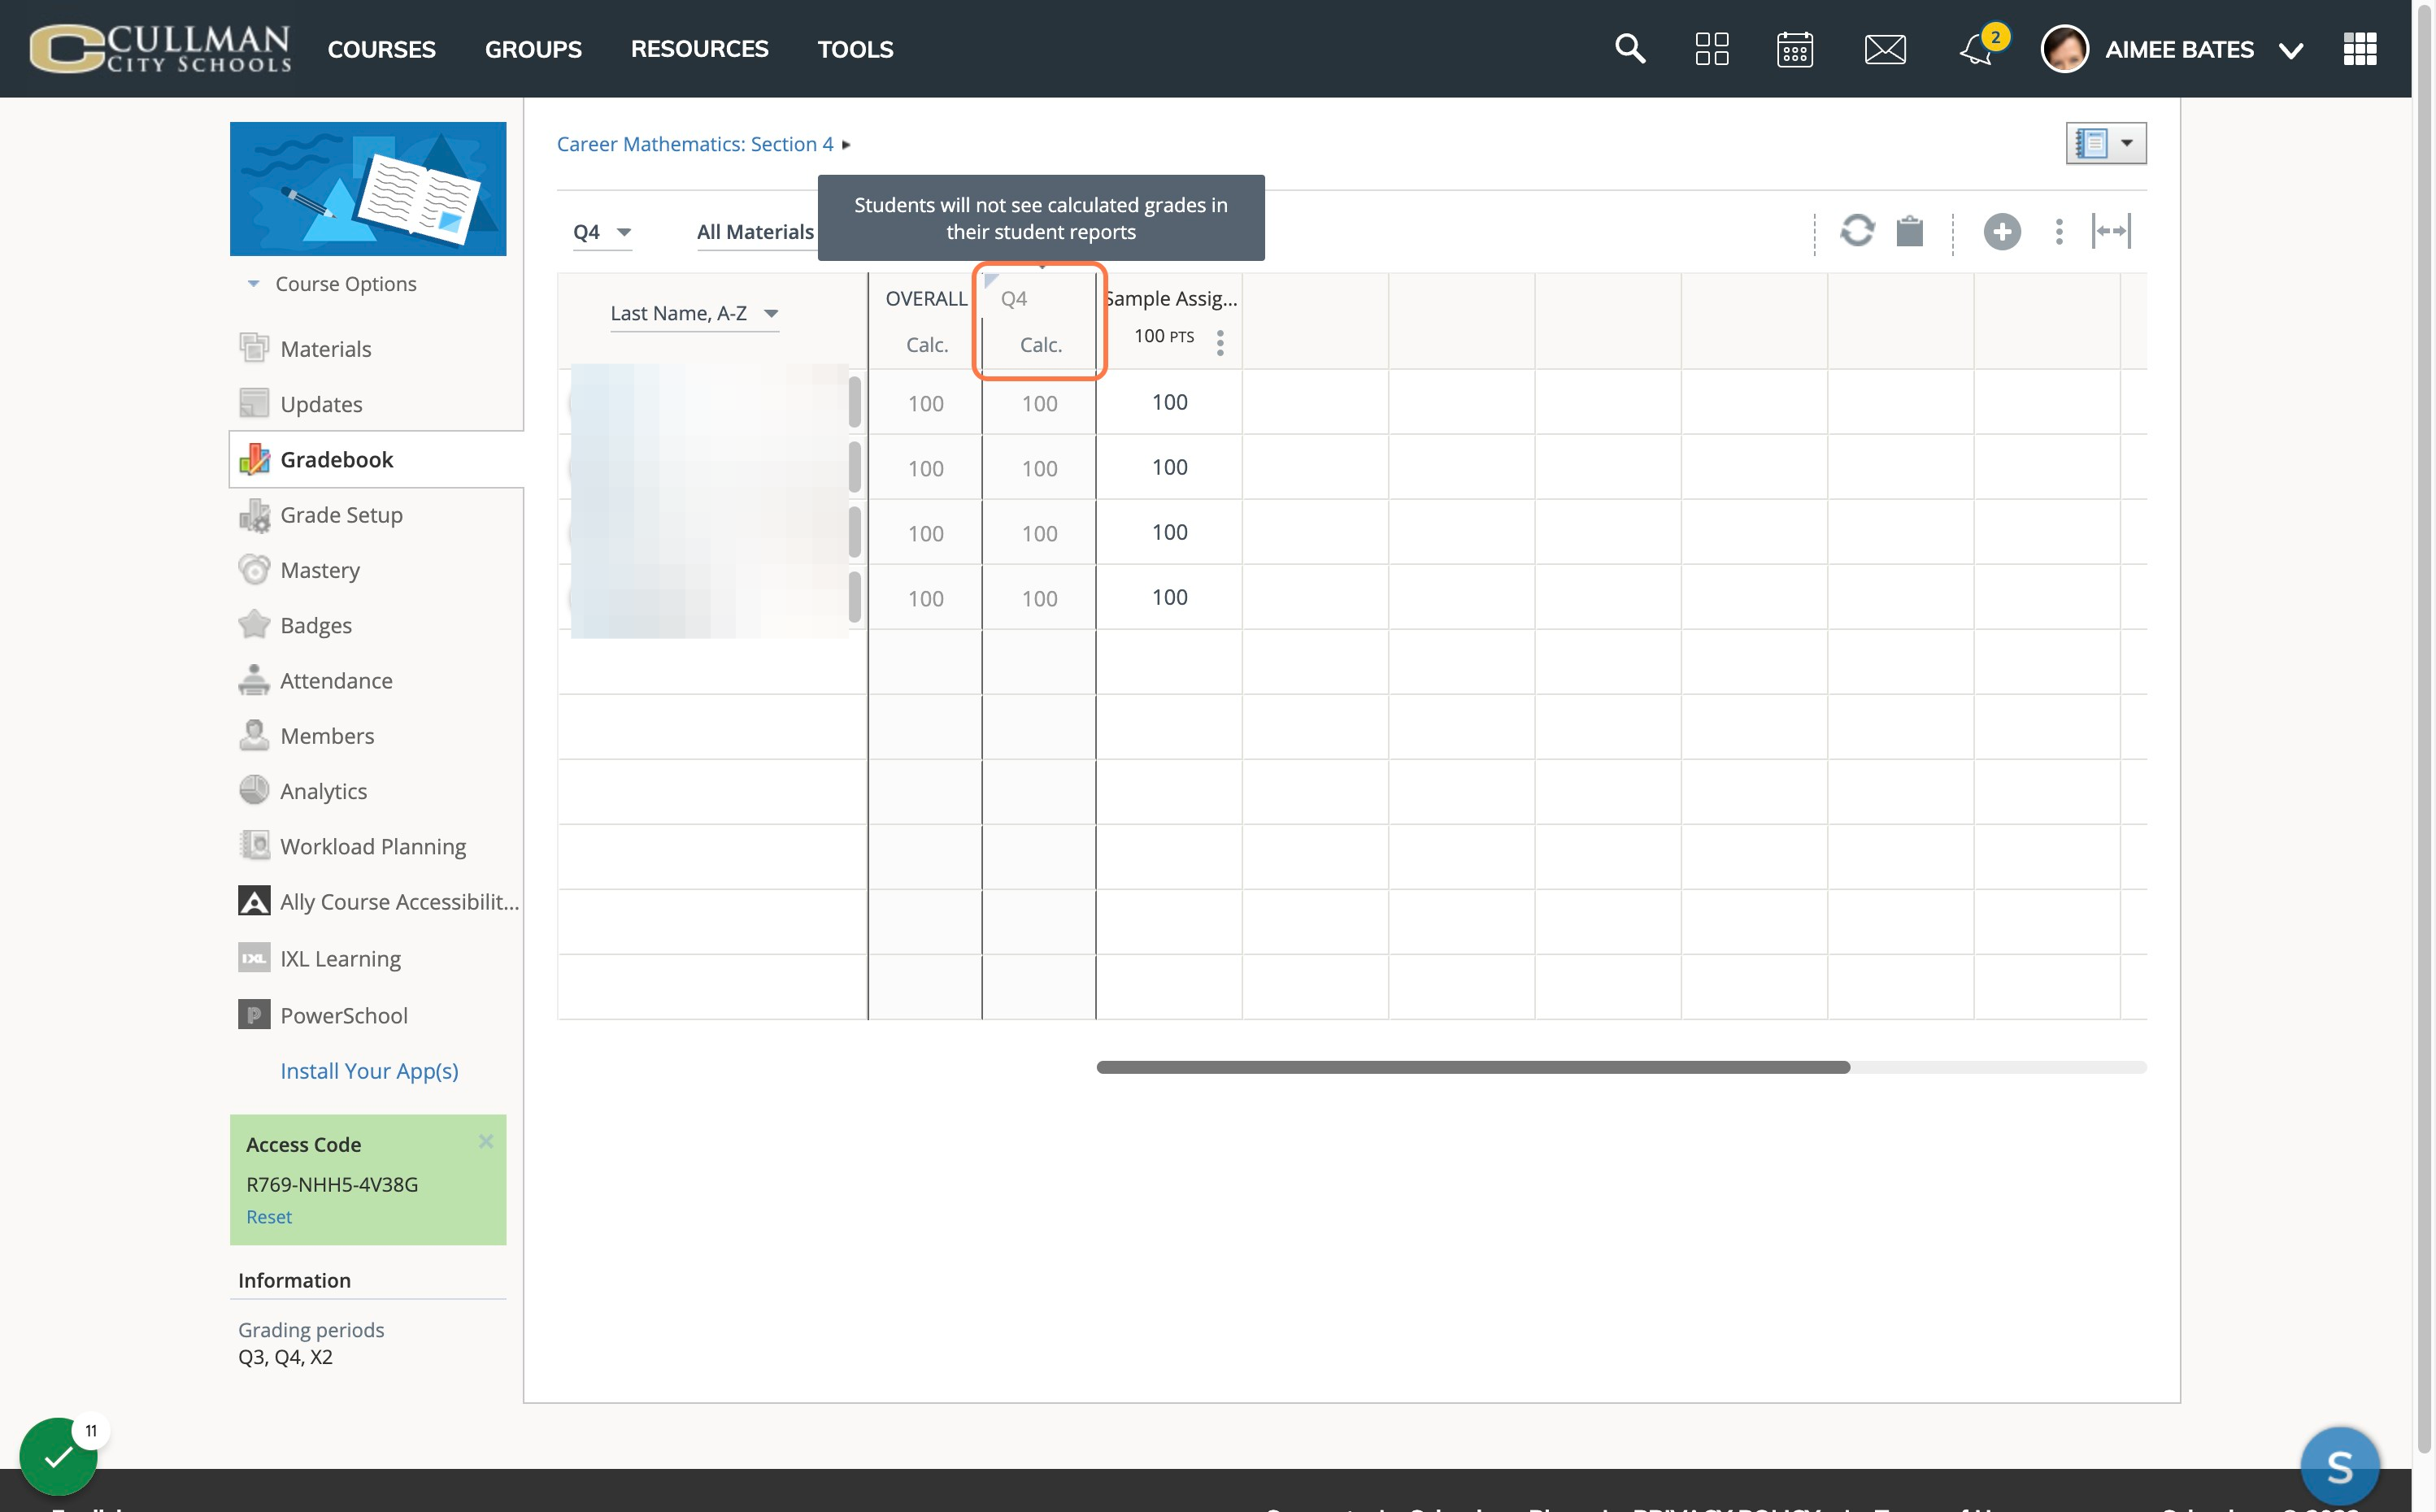
Task: Open Updates in course sidebar
Action: 321,403
